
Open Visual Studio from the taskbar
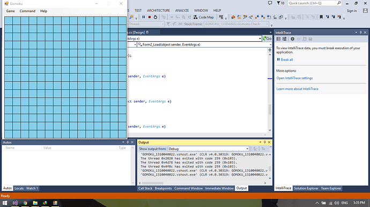(15, 203)
